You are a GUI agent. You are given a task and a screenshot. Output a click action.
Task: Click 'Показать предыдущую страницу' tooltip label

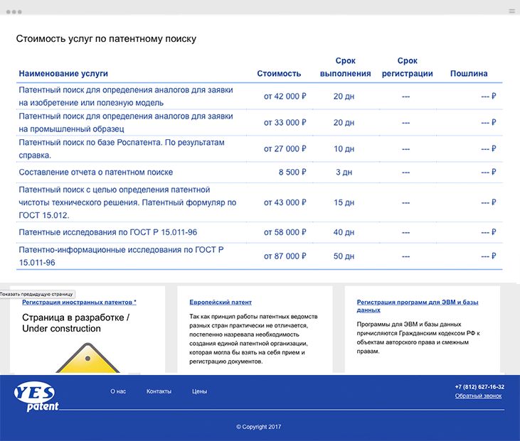point(36,294)
